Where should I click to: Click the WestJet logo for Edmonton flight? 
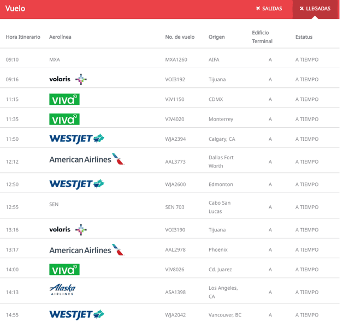76,184
